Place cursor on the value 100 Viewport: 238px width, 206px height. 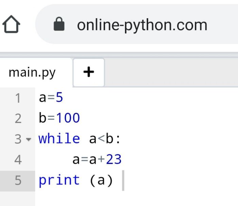click(x=68, y=118)
